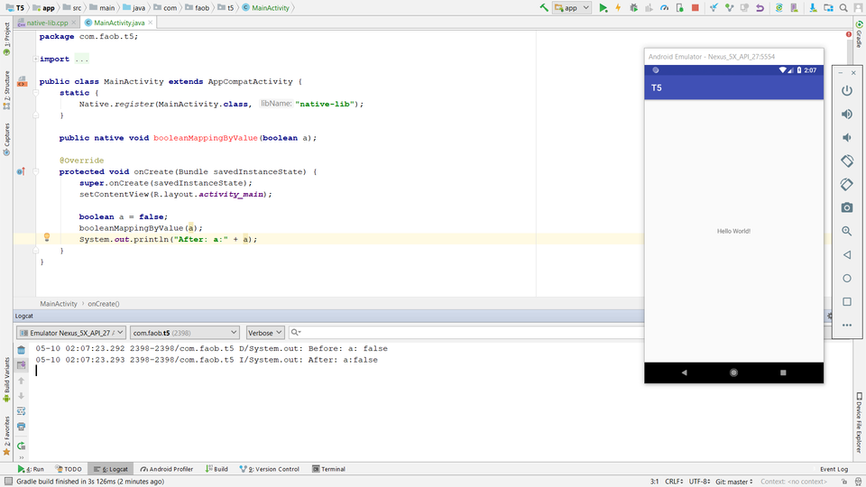
Task: Click the yellow intention lightbulb in gutter
Action: pyautogui.click(x=47, y=237)
